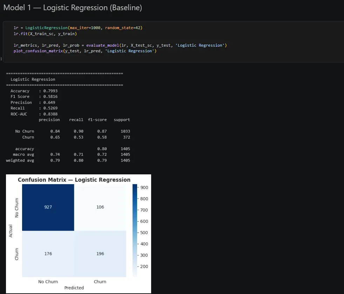Image resolution: width=344 pixels, height=294 pixels.
Task: Click the 1405 support value in the accuracy row
Action: (x=125, y=149)
